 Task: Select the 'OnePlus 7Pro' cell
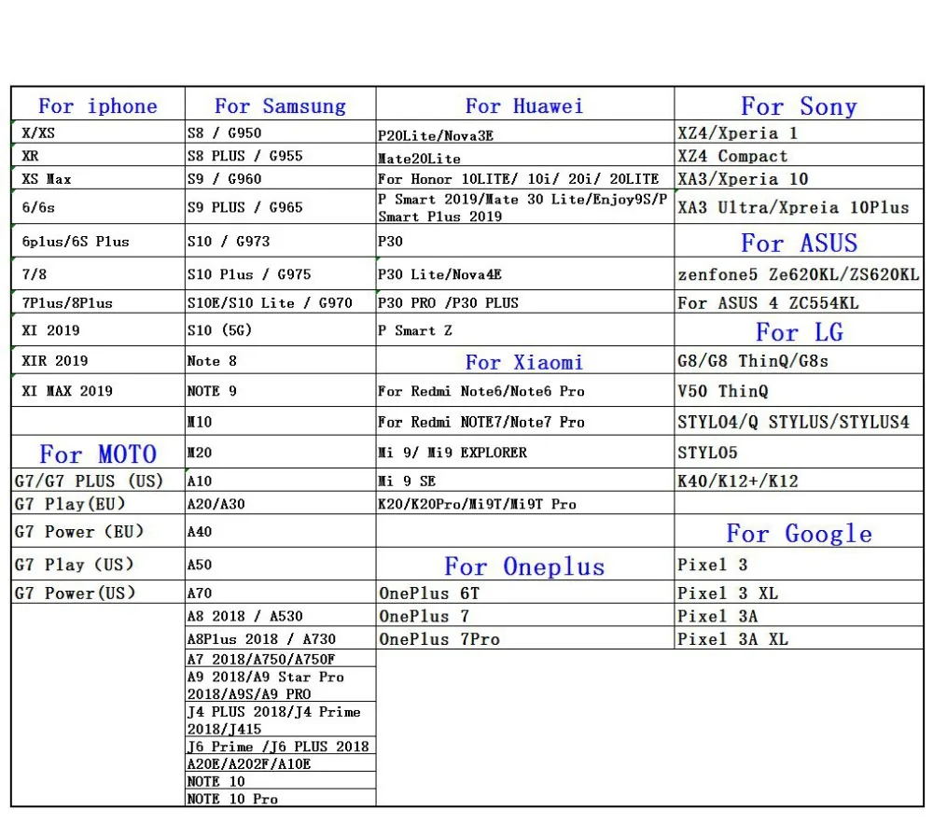(524, 637)
